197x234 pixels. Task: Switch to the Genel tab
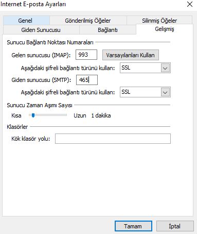pyautogui.click(x=26, y=21)
